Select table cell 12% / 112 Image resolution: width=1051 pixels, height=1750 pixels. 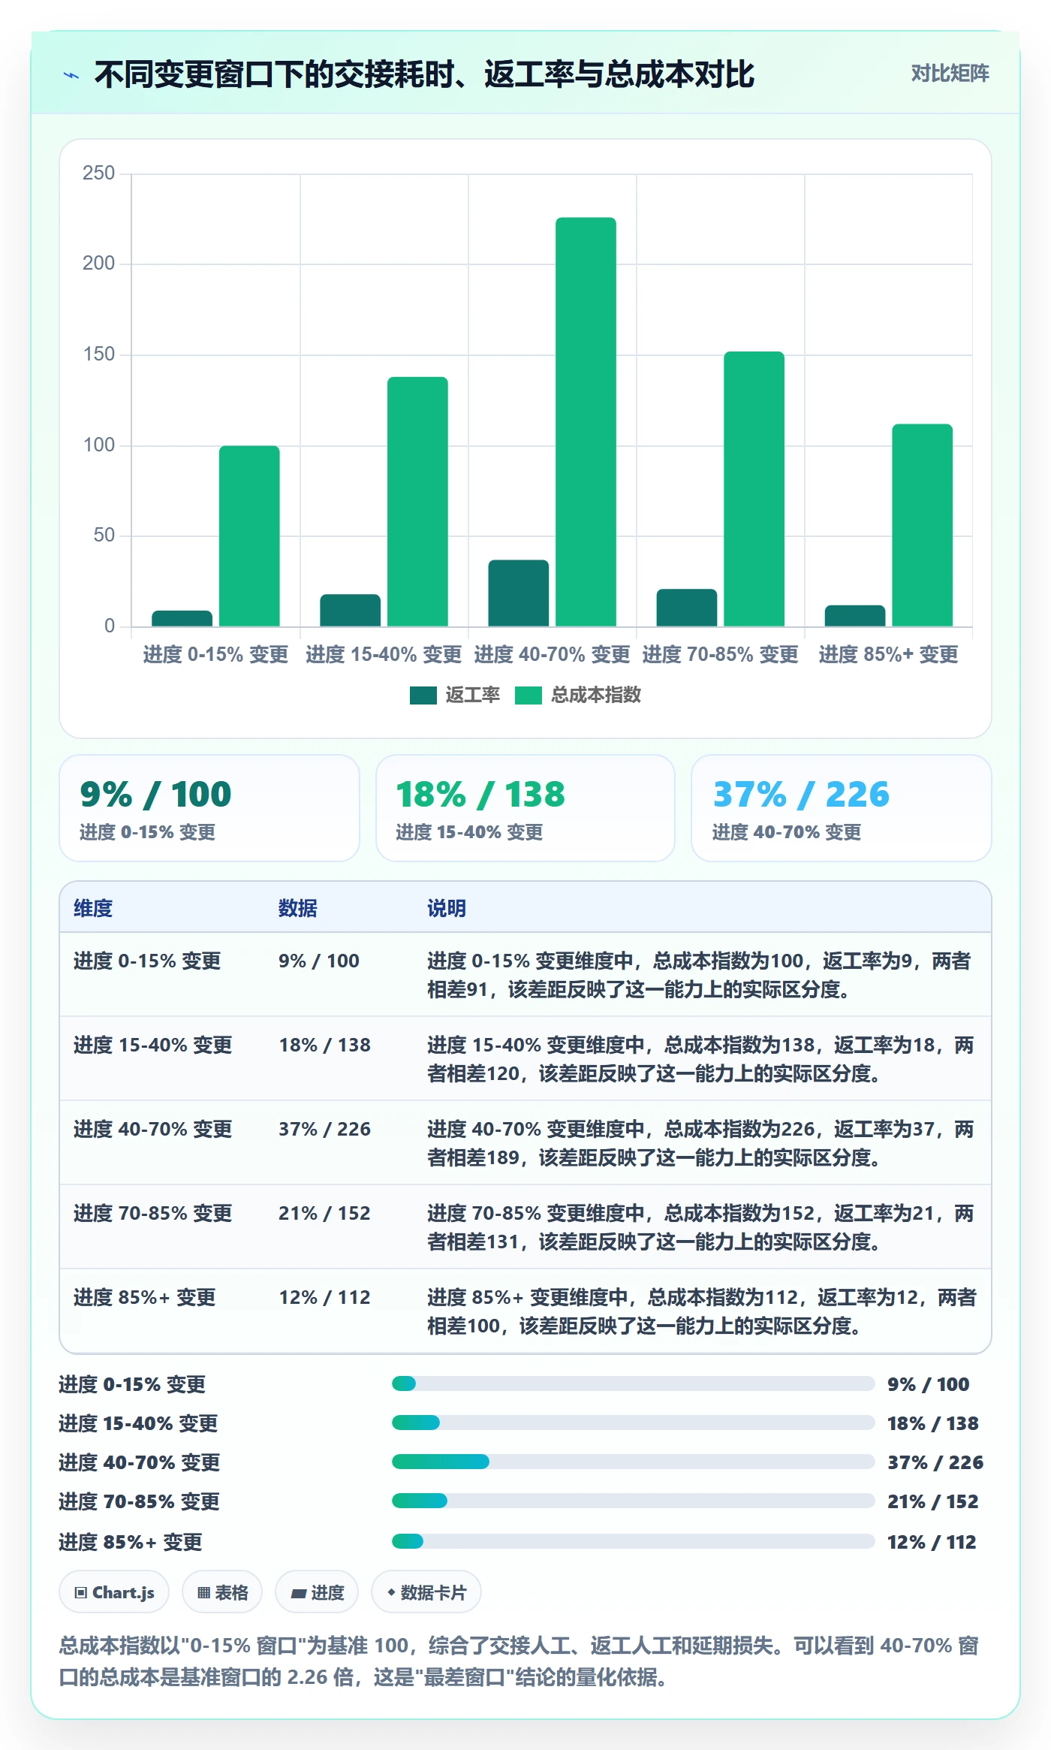(324, 1297)
